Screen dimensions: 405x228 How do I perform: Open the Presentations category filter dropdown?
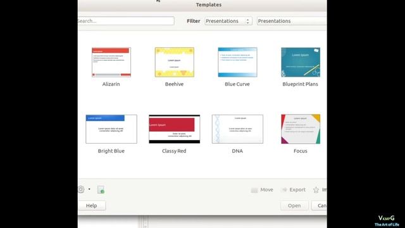tap(292, 21)
